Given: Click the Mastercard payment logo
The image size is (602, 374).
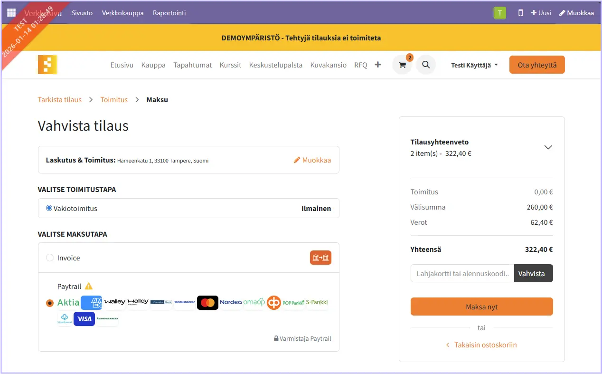Looking at the screenshot, I should (x=207, y=302).
